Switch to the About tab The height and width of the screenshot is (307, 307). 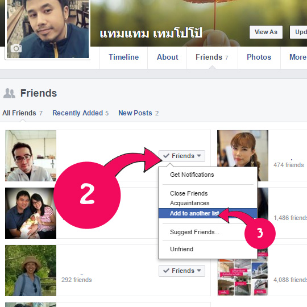(167, 57)
